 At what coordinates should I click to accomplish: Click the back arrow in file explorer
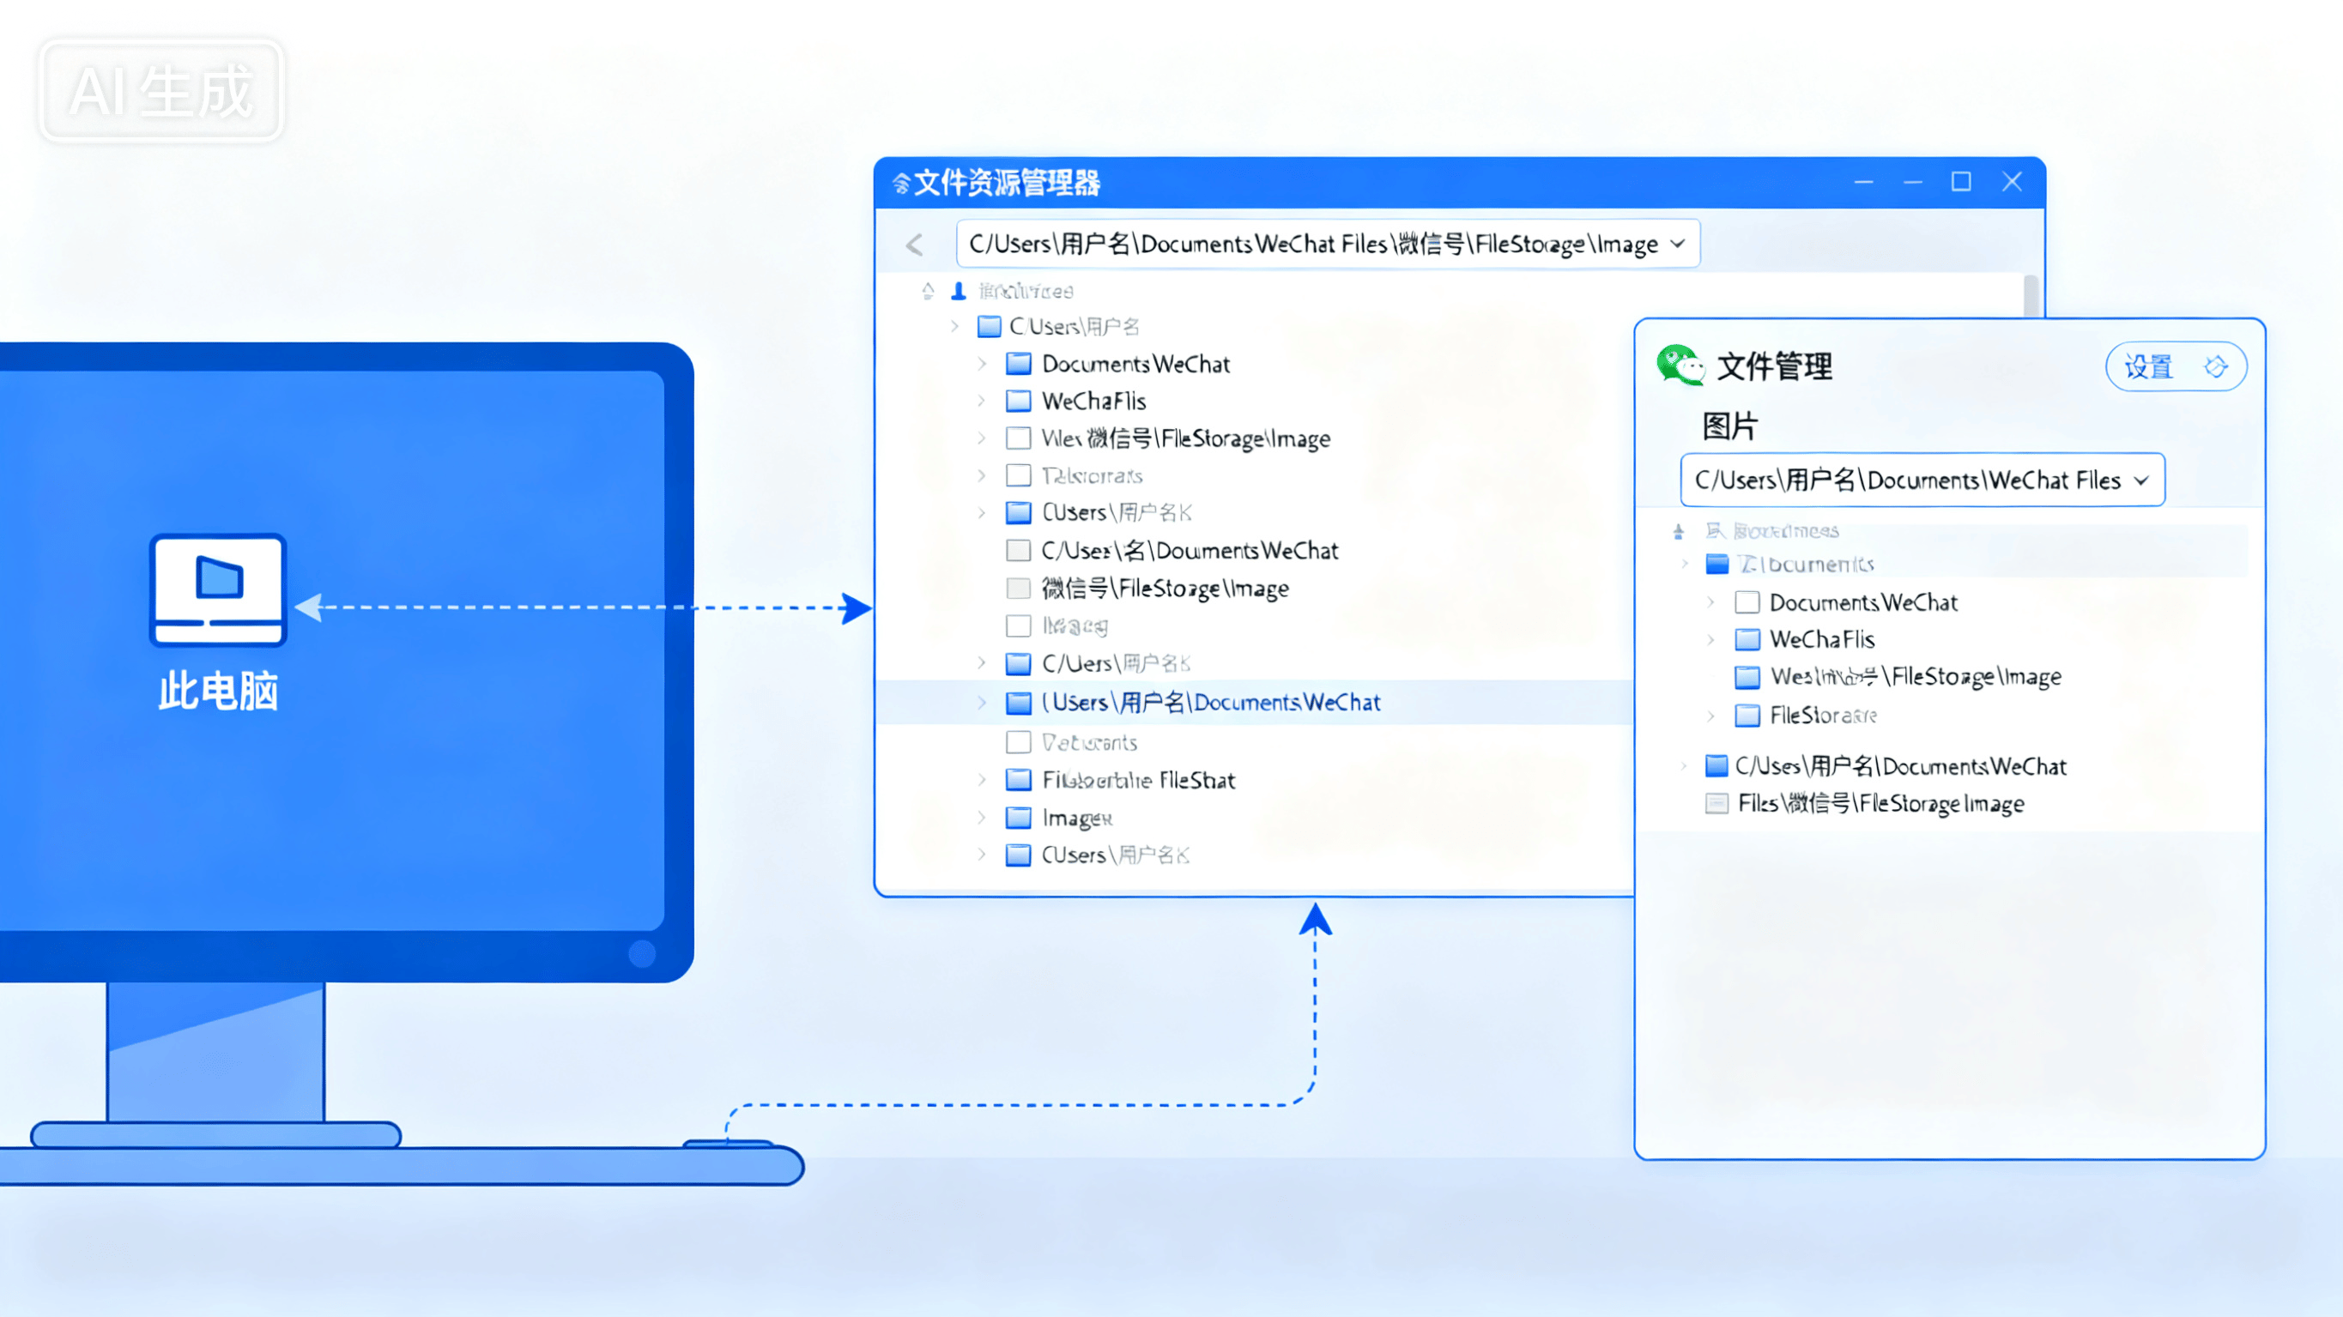coord(915,245)
